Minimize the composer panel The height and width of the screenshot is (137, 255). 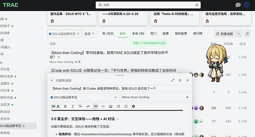[x=180, y=80]
